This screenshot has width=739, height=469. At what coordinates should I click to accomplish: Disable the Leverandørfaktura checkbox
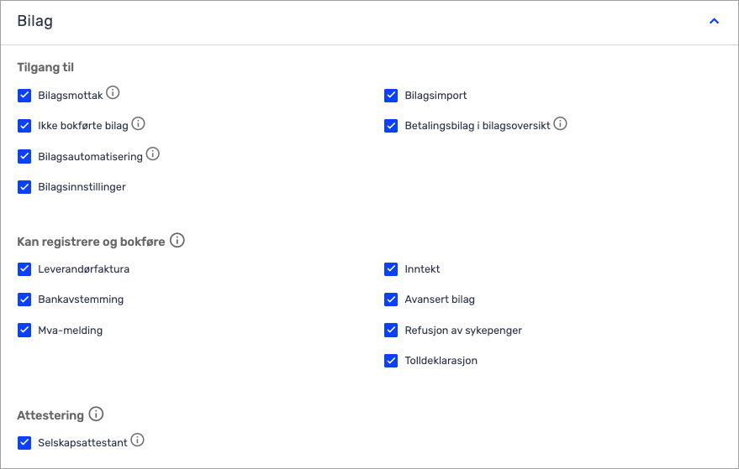tap(24, 269)
